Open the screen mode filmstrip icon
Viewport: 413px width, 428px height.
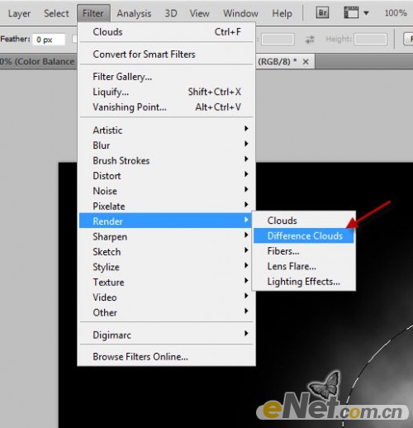point(351,12)
